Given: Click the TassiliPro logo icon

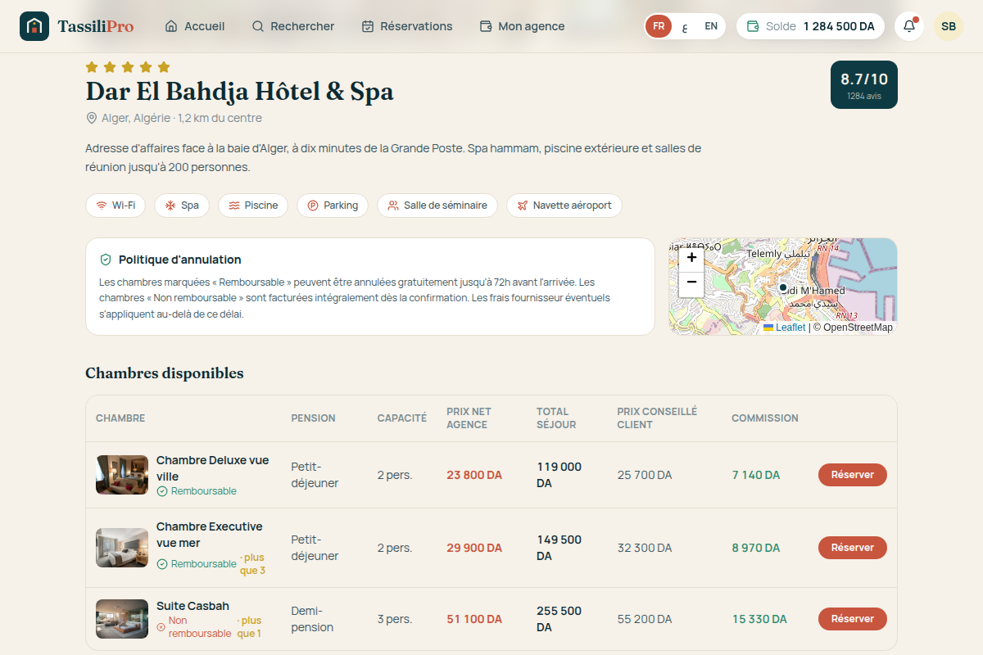Looking at the screenshot, I should click(x=34, y=26).
